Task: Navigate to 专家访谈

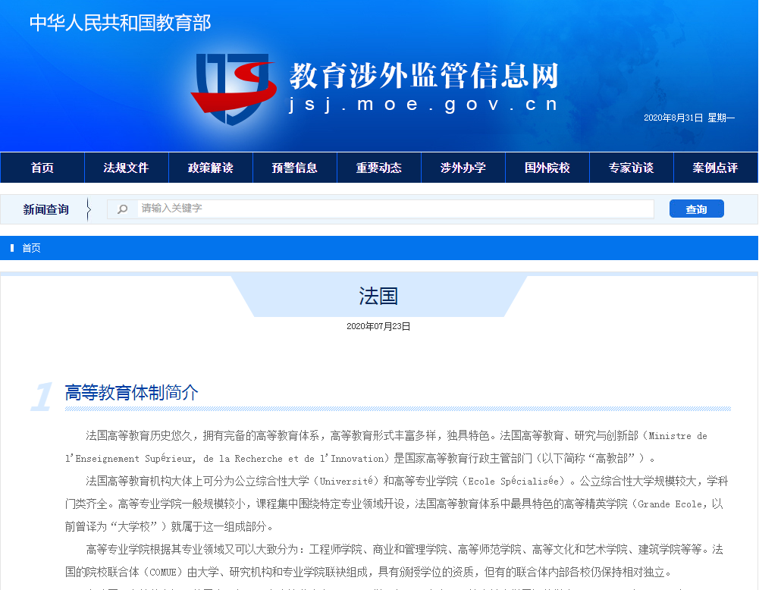Action: coord(631,167)
